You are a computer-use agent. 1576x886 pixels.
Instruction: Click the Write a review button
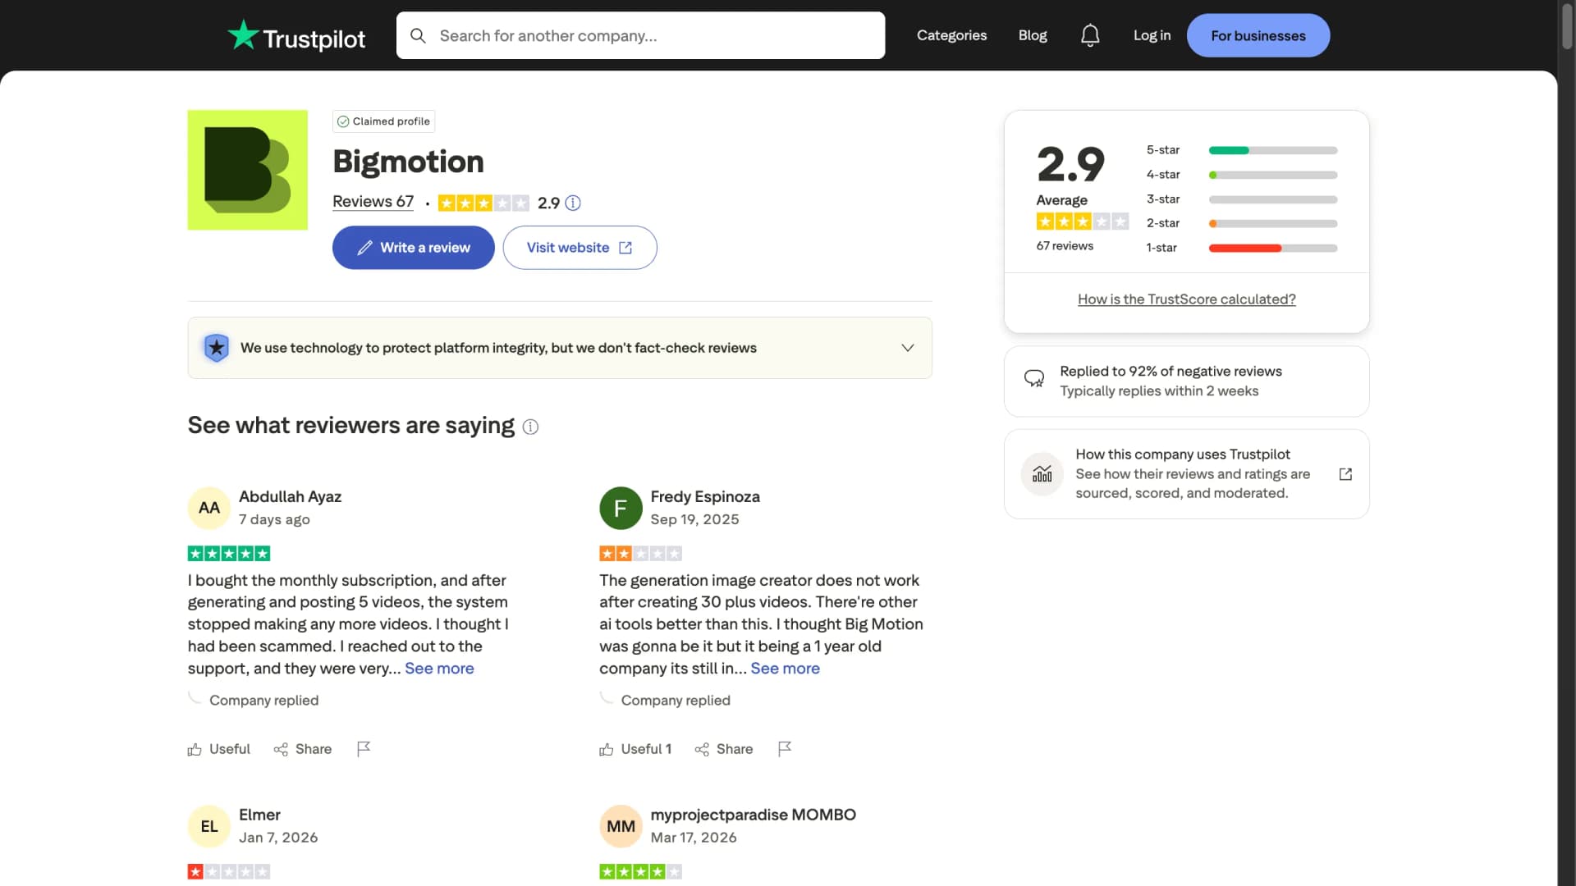tap(413, 247)
